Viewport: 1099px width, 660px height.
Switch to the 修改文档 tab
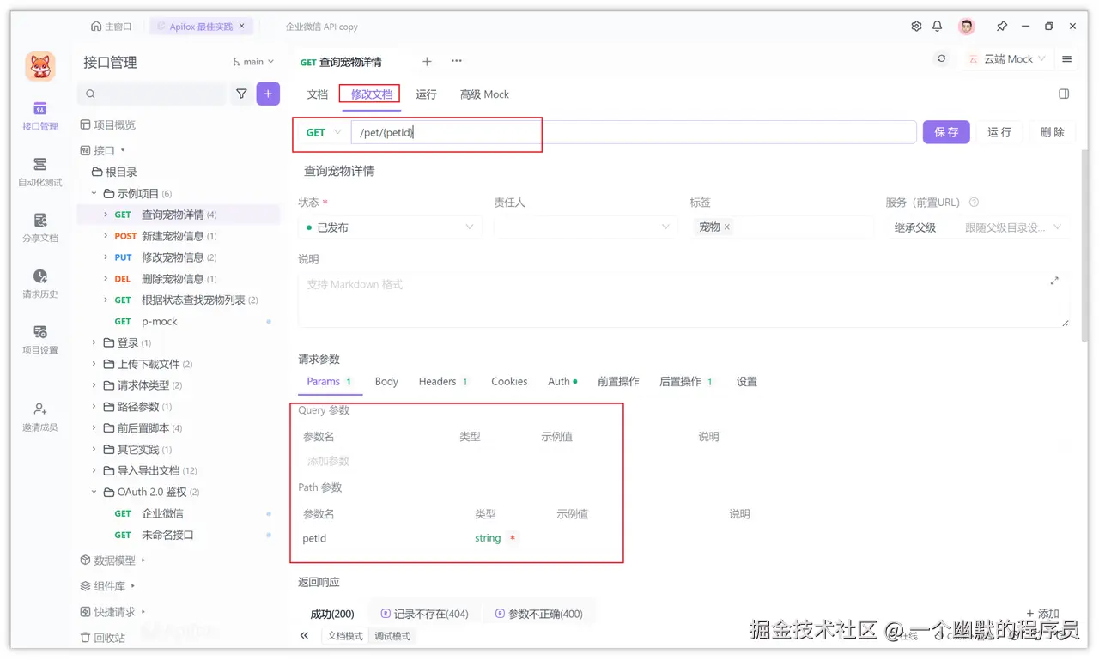click(x=372, y=94)
